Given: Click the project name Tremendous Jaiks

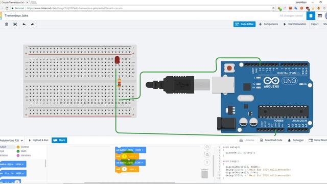Looking at the screenshot, I should pyautogui.click(x=16, y=16).
